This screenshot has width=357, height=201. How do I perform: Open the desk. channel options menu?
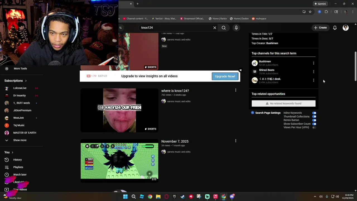pyautogui.click(x=313, y=80)
